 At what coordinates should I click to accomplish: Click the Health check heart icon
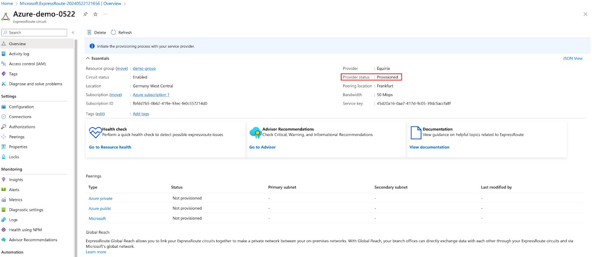point(95,132)
